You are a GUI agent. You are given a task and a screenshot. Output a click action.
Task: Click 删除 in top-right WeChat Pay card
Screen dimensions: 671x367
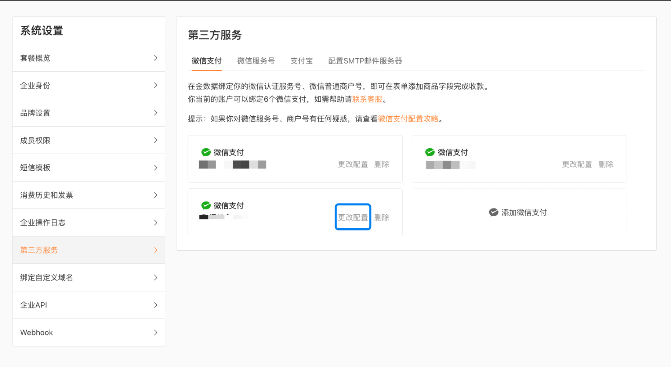[x=606, y=164]
